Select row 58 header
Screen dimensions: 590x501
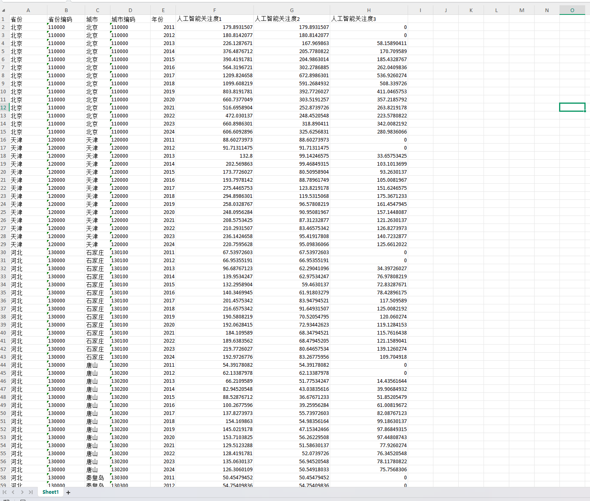pyautogui.click(x=4, y=477)
